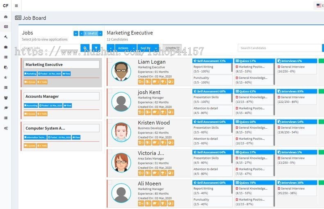324x209 pixels.
Task: View the Computer System A... job posting
Action: [x=76, y=137]
